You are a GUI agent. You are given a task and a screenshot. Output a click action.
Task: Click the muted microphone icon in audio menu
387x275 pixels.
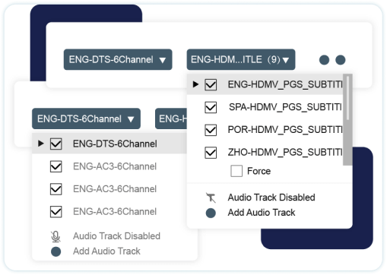[56, 236]
